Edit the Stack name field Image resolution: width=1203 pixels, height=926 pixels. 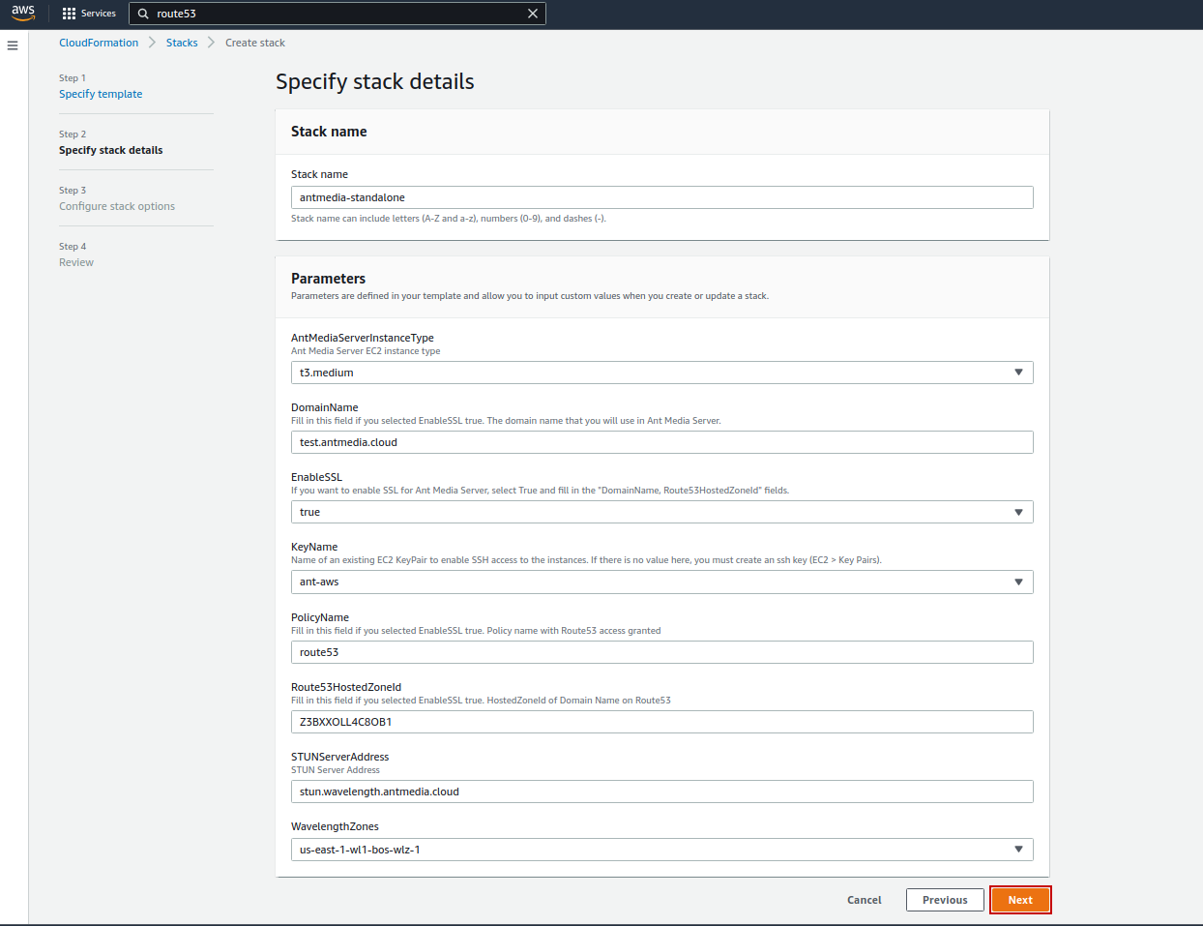(662, 197)
